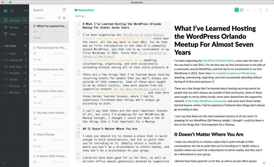Switch note list to default style view
274x167 pixels.
(59, 18)
